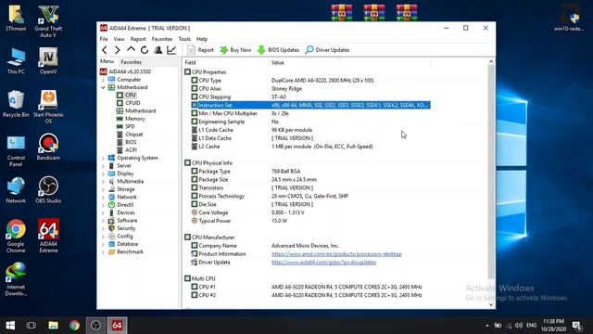Open the Tools menu
Viewport: 593px width, 334px height.
184,39
